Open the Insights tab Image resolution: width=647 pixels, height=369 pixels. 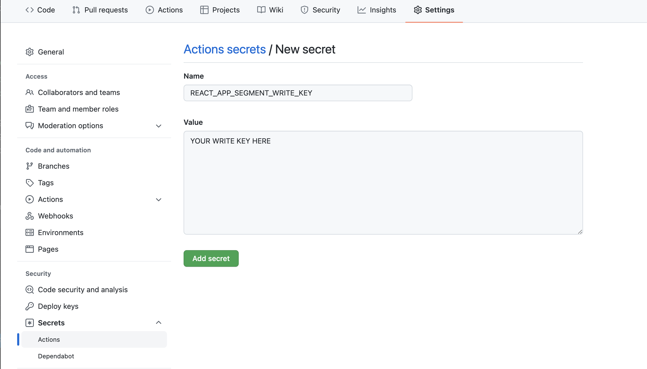[x=377, y=10]
